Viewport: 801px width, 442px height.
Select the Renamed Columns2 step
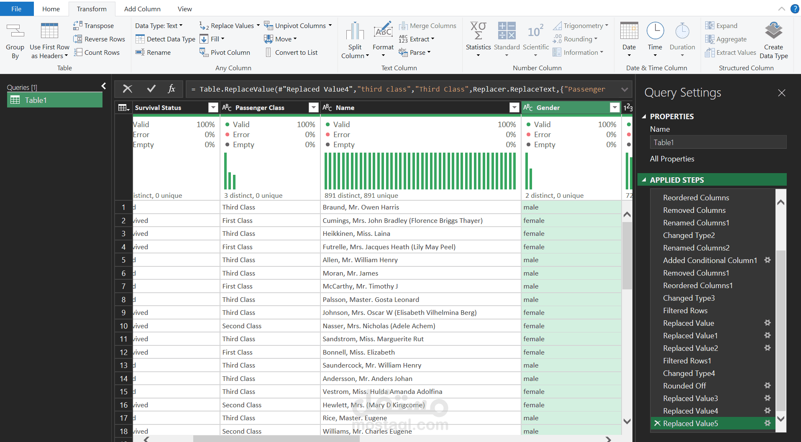pos(696,248)
